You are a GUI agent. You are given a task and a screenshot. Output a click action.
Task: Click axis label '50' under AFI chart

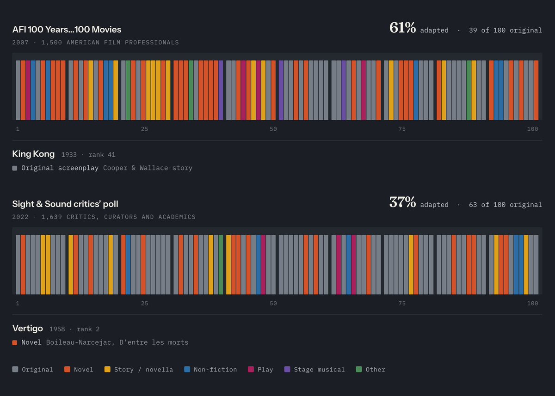[273, 129]
